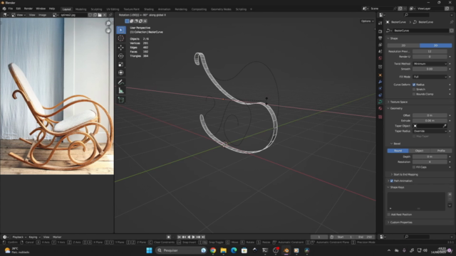The height and width of the screenshot is (256, 456).
Task: Switch to the Shading workspace tab
Action: (149, 9)
